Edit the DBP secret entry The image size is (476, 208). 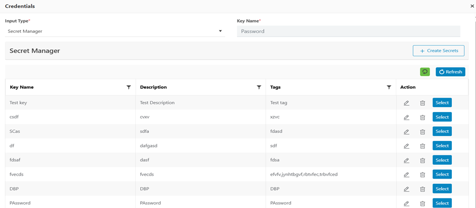click(406, 189)
